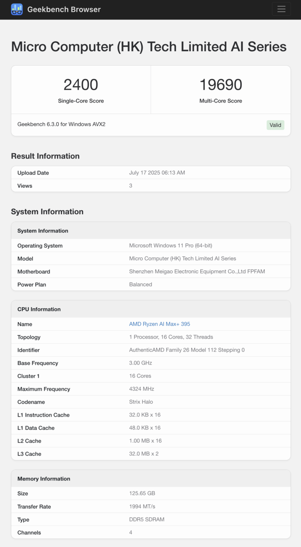Click the Channels value 4

coord(131,532)
